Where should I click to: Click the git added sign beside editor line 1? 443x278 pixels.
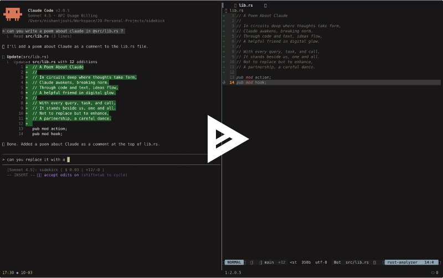(x=224, y=16)
